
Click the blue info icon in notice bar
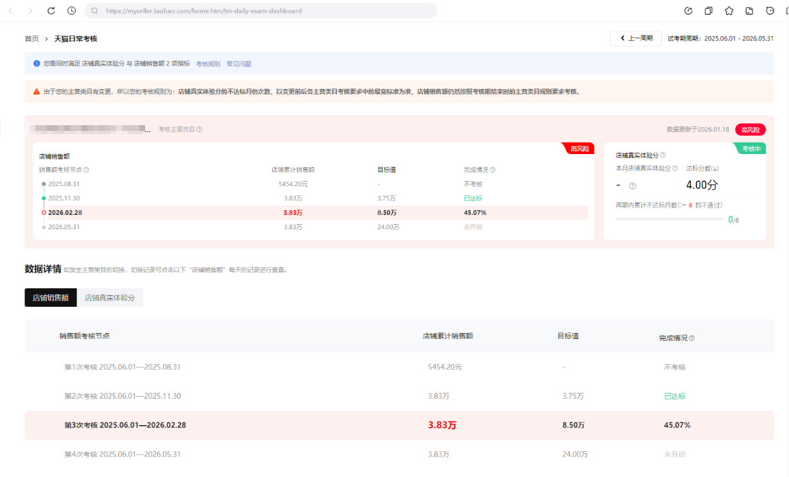coord(37,64)
